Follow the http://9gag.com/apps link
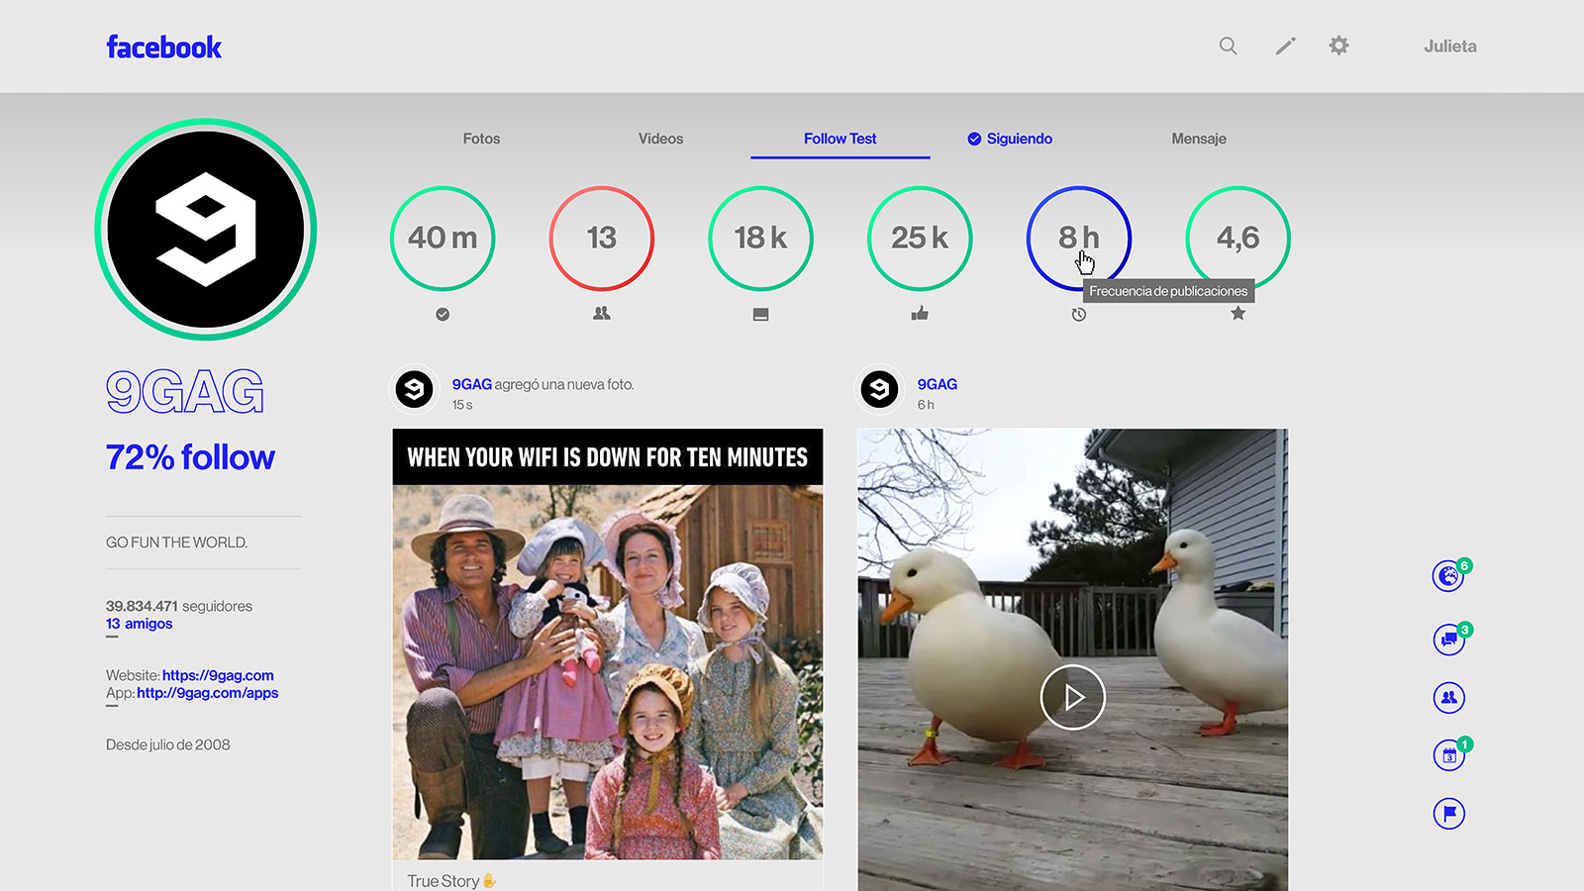This screenshot has height=891, width=1584. pos(207,693)
